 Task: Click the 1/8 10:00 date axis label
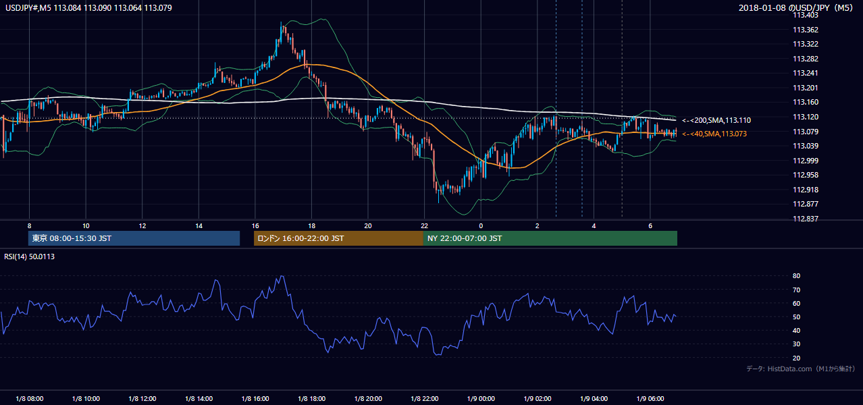86,399
